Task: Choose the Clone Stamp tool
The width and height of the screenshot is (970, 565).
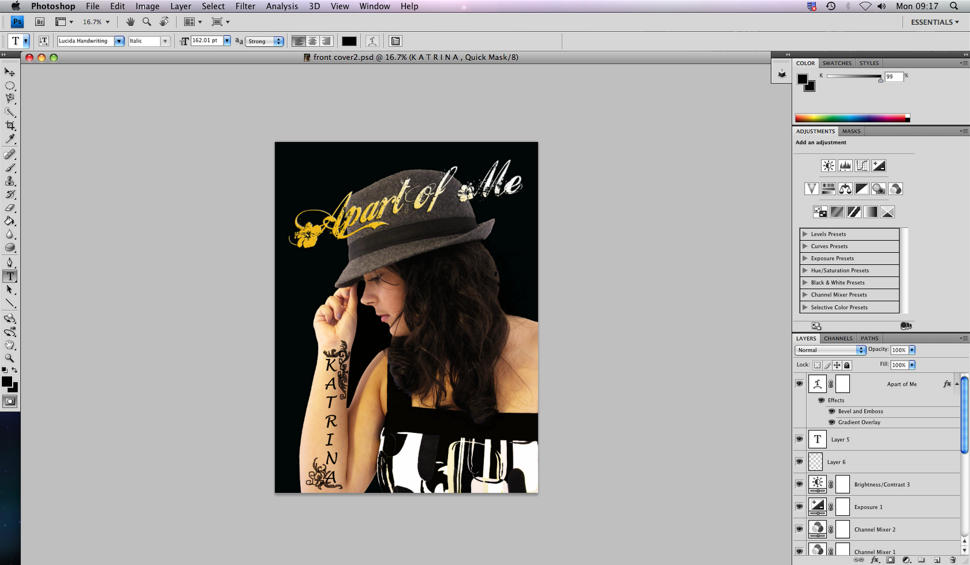Action: coord(10,182)
